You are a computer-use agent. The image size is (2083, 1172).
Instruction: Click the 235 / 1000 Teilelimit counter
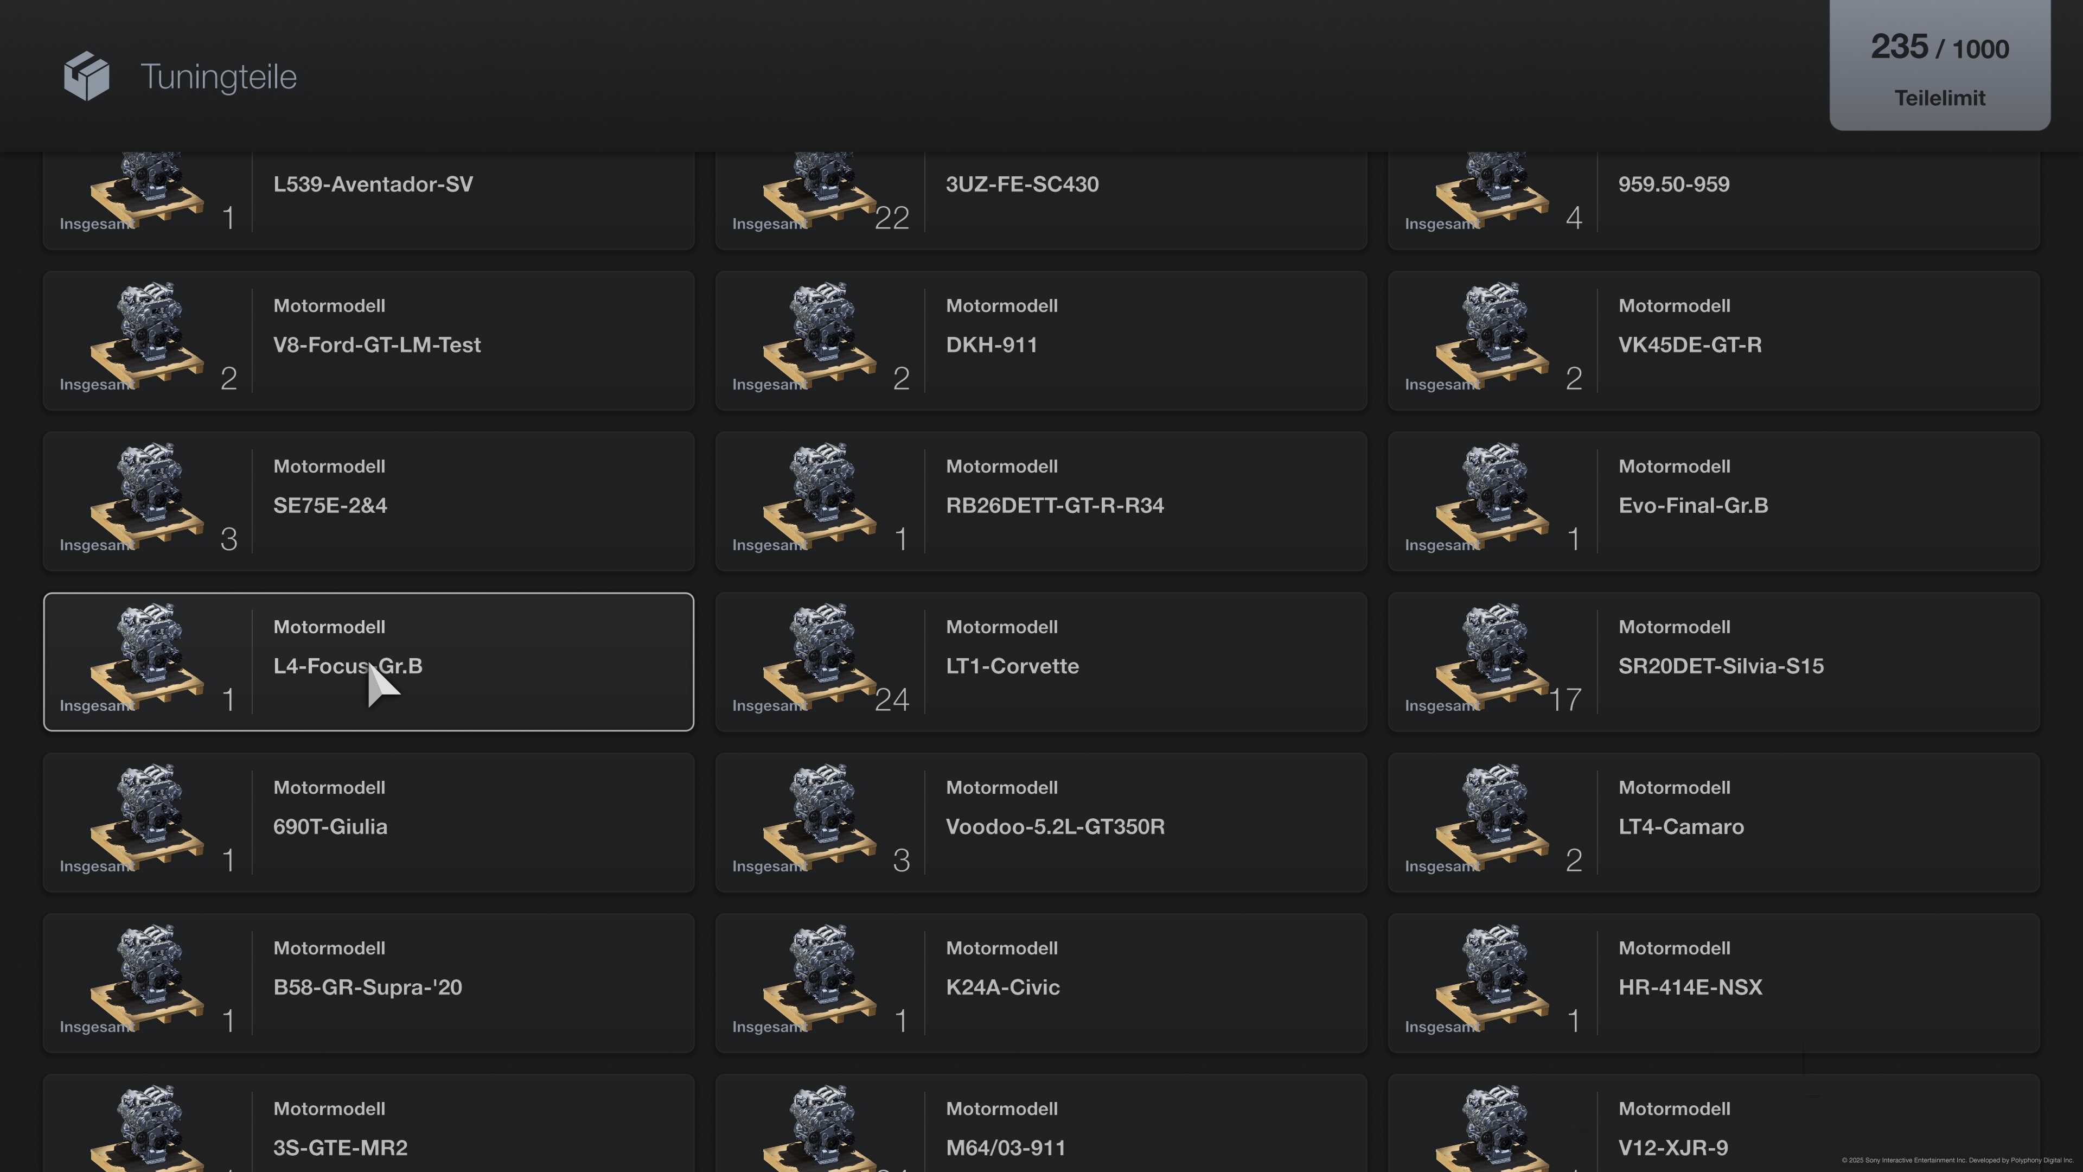click(1939, 66)
